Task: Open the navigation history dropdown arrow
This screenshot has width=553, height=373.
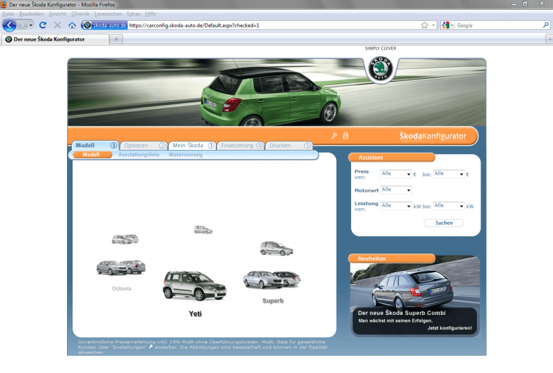Action: point(30,26)
